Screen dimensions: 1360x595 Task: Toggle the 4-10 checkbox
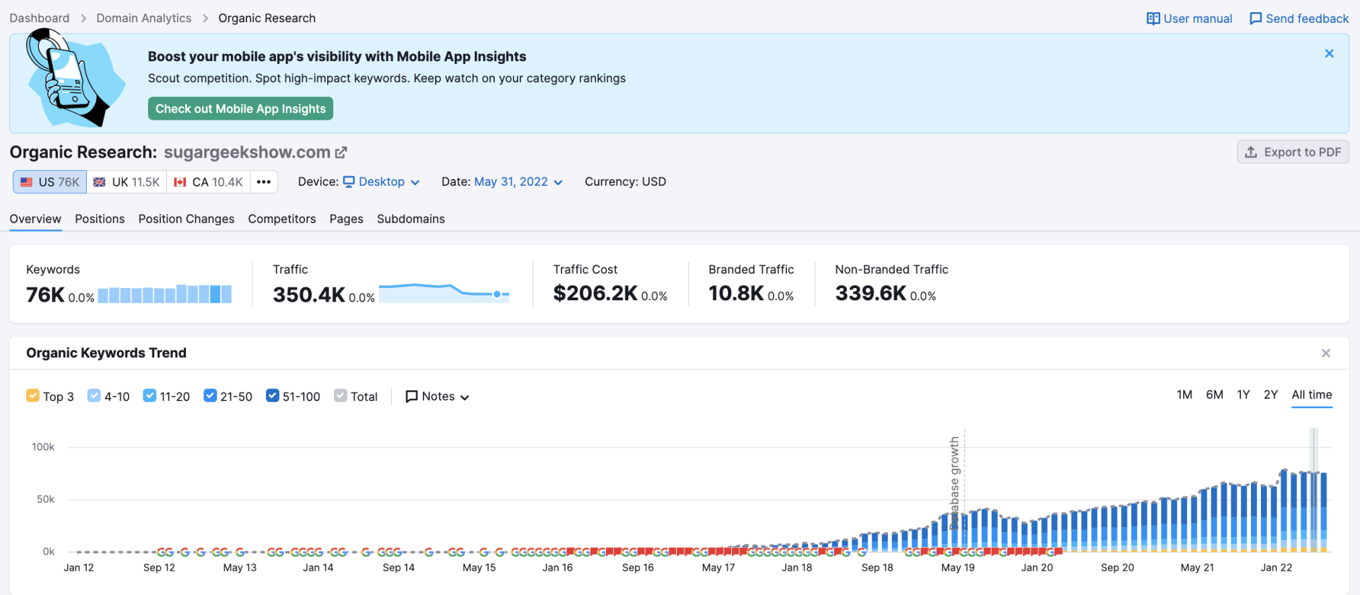94,396
